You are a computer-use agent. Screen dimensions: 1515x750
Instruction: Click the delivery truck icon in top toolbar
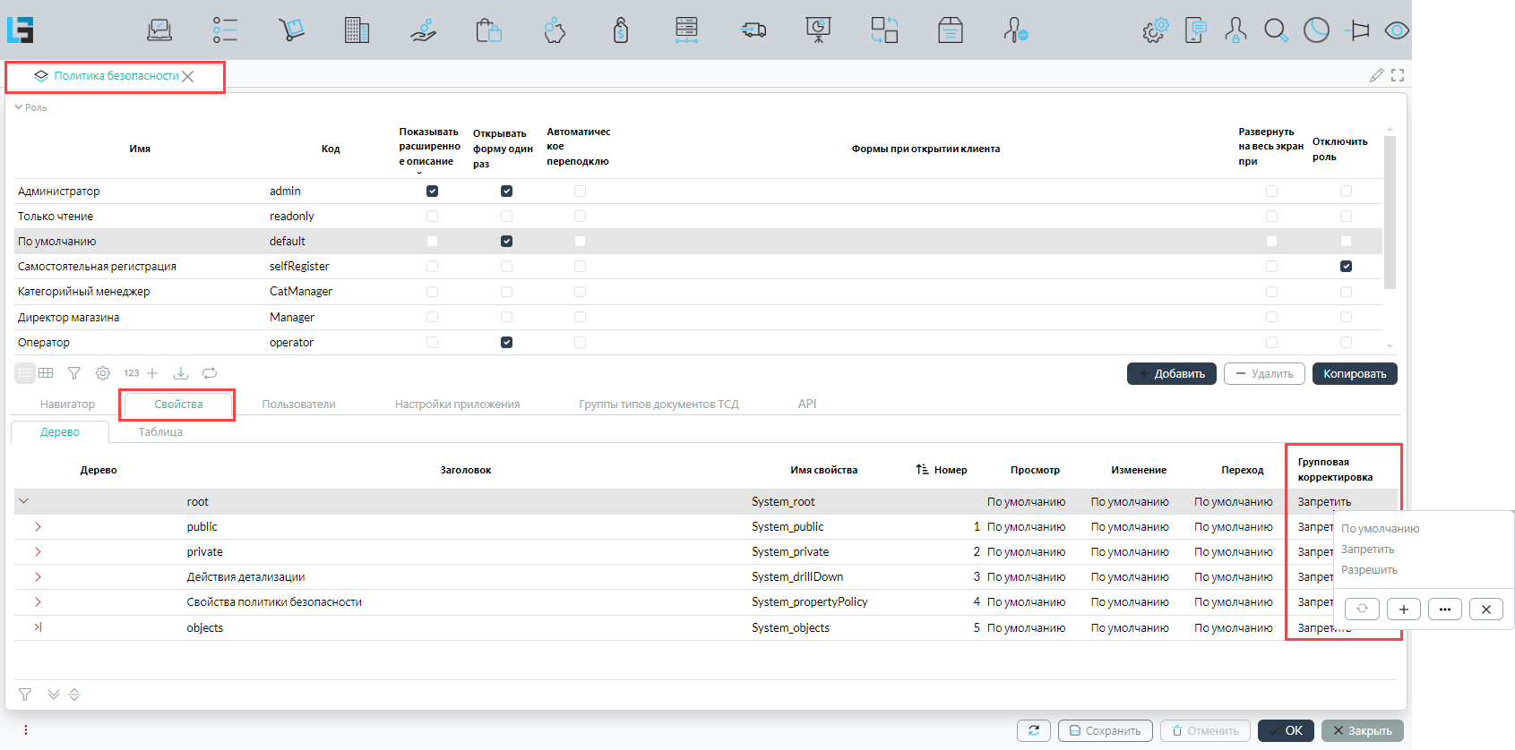pyautogui.click(x=753, y=30)
